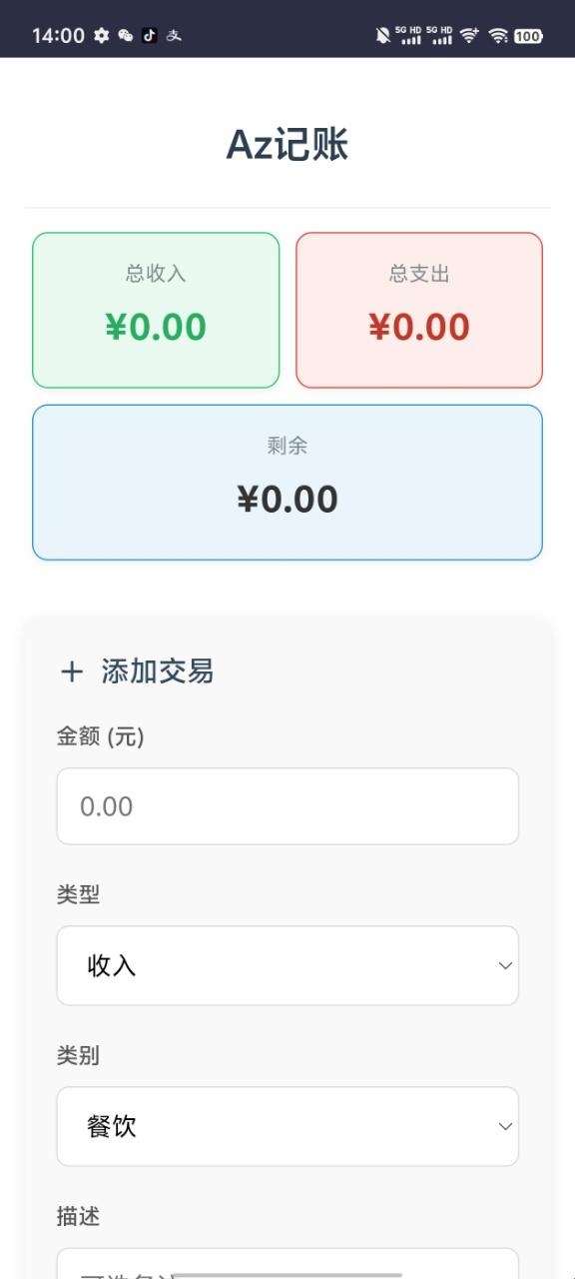This screenshot has width=575, height=1279.
Task: Tap the muted bell notification icon
Action: (x=382, y=35)
